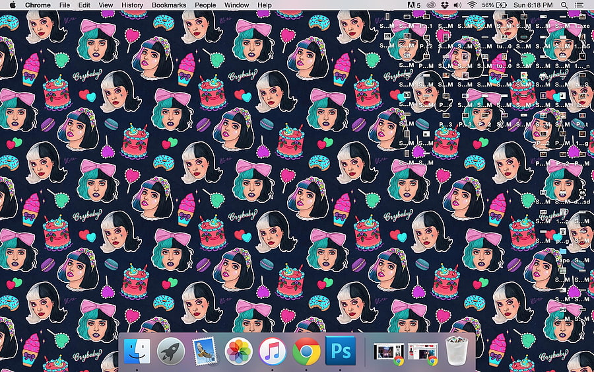Viewport: 594px width, 372px height.
Task: Open the Photos app in Dock
Action: (x=238, y=352)
